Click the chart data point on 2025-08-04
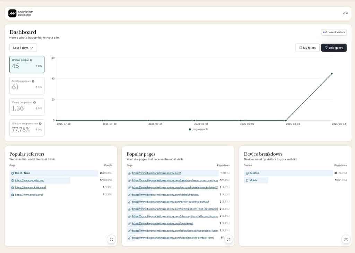 (331, 73)
